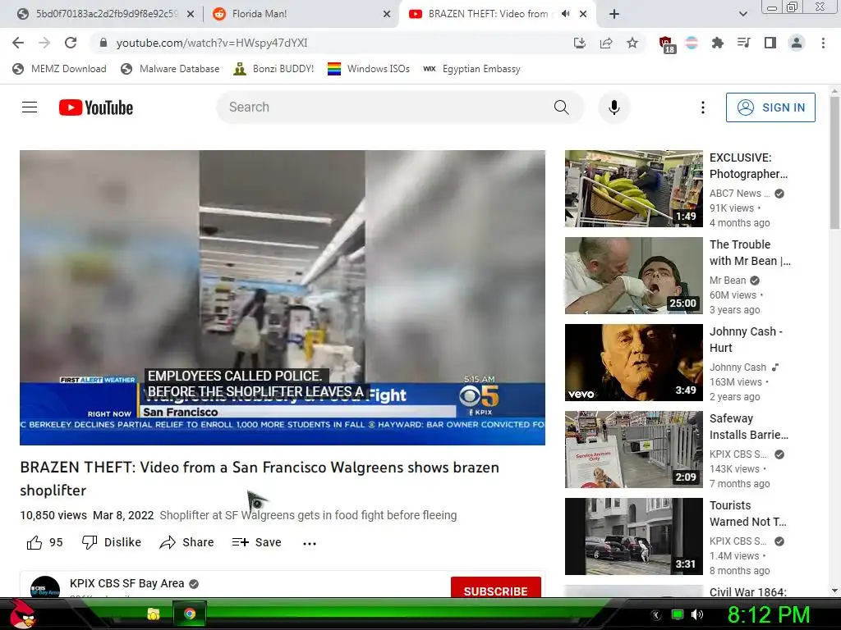Expand the video description text
This screenshot has height=630, width=841.
pos(308,515)
